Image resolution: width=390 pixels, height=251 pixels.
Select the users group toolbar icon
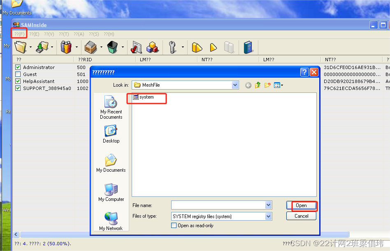(x=66, y=47)
